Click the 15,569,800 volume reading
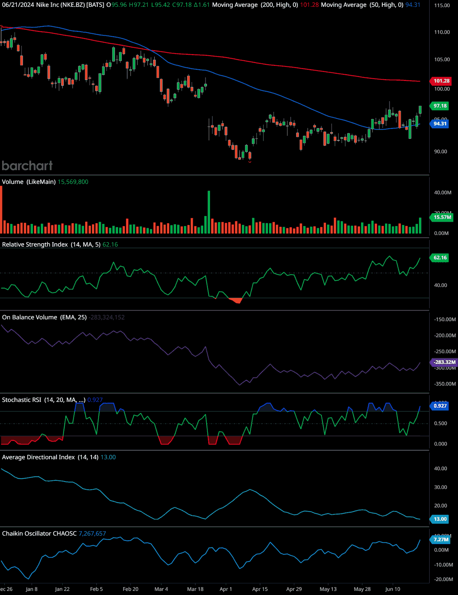The image size is (458, 595). pyautogui.click(x=73, y=182)
